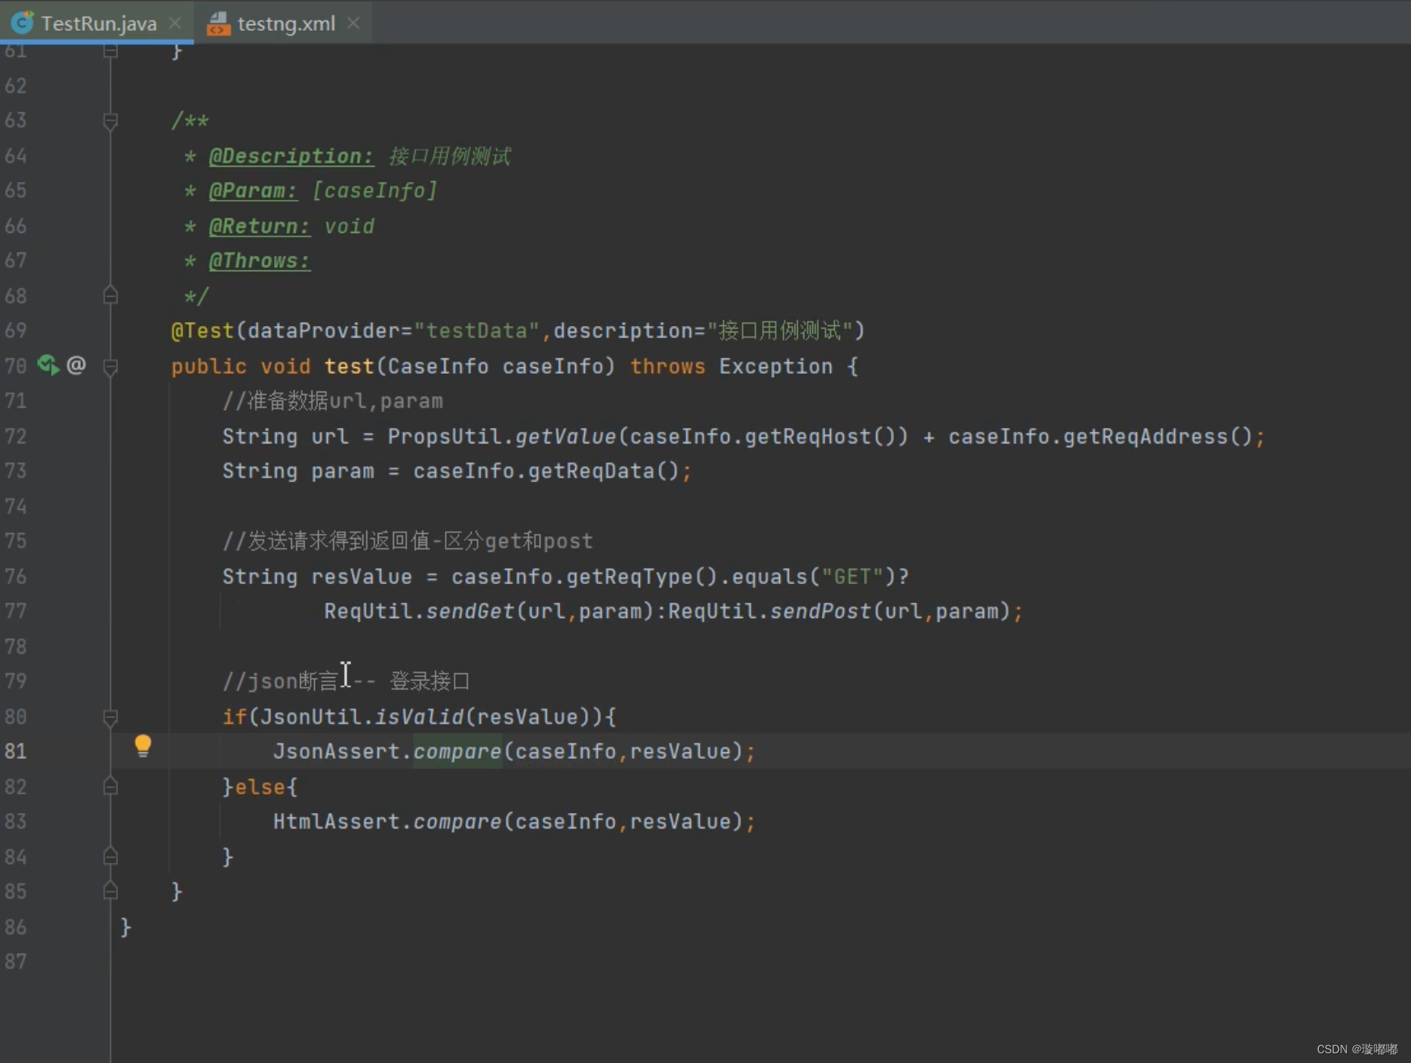Click the Java class icon on TestRun.java tab
Image resolution: width=1411 pixels, height=1063 pixels.
[x=22, y=23]
